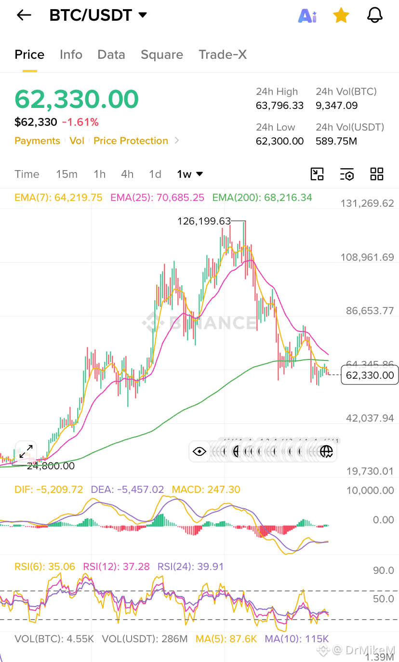Viewport: 399px width, 662px height.
Task: Click the 24,800.00 low price marker
Action: (x=51, y=466)
